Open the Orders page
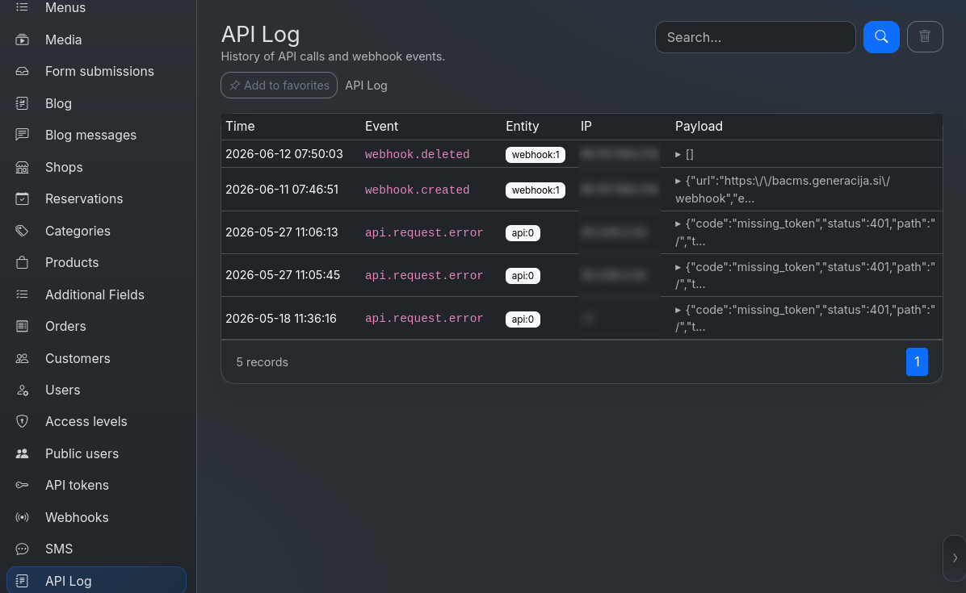 (x=65, y=326)
